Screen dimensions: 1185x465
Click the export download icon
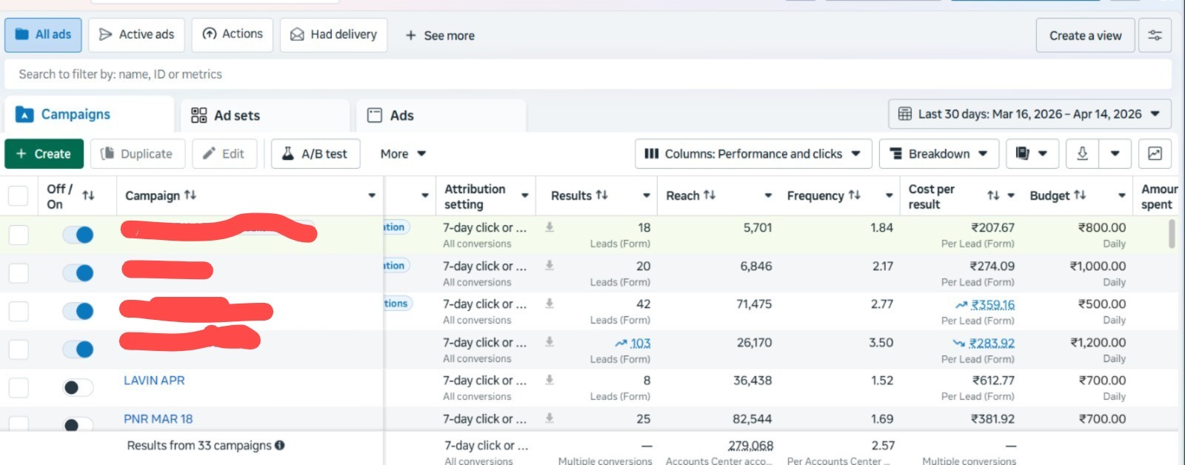(x=1082, y=153)
